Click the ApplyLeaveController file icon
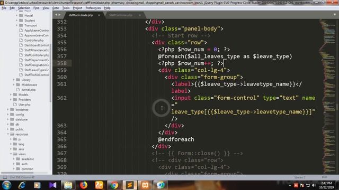This screenshot has width=339, height=190. pos(21,31)
